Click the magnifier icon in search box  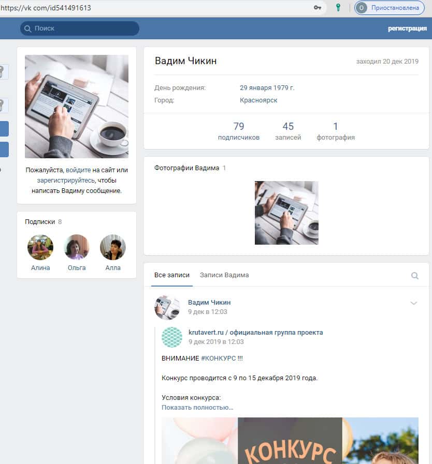click(27, 28)
